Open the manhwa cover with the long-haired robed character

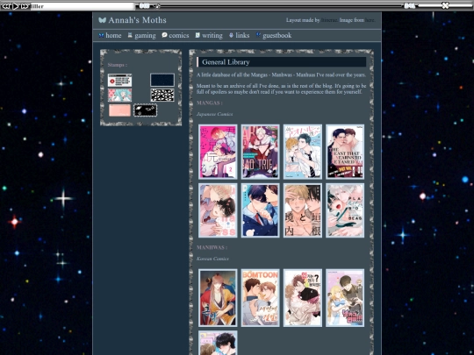coord(218,298)
